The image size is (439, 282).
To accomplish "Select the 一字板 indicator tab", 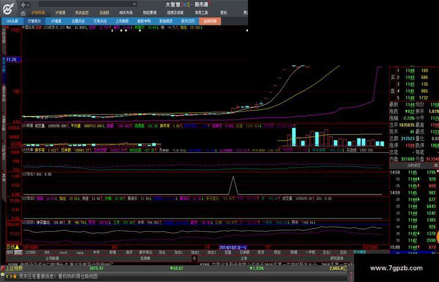I will [x=310, y=252].
